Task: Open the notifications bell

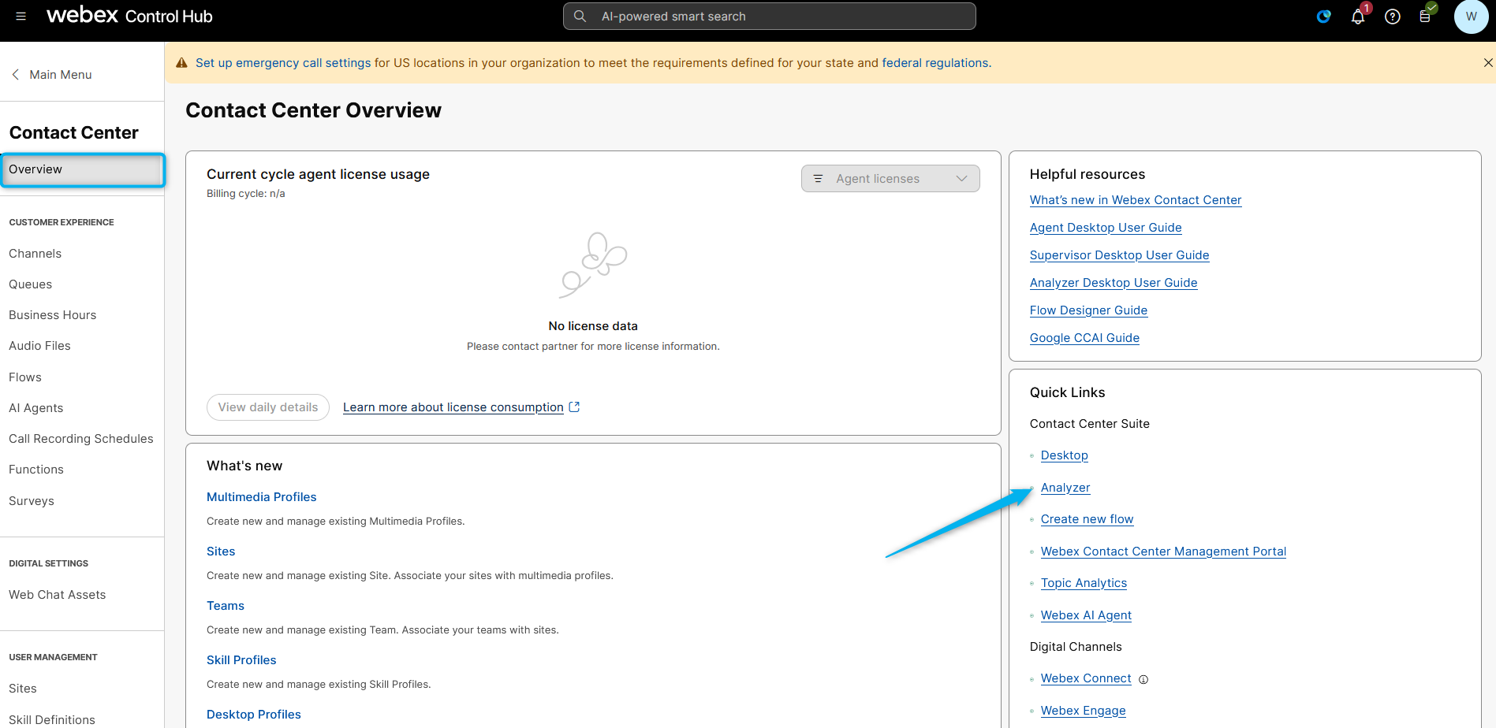Action: pyautogui.click(x=1357, y=17)
